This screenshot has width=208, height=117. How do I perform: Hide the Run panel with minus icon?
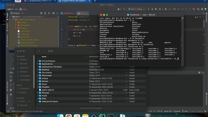[x=203, y=72]
